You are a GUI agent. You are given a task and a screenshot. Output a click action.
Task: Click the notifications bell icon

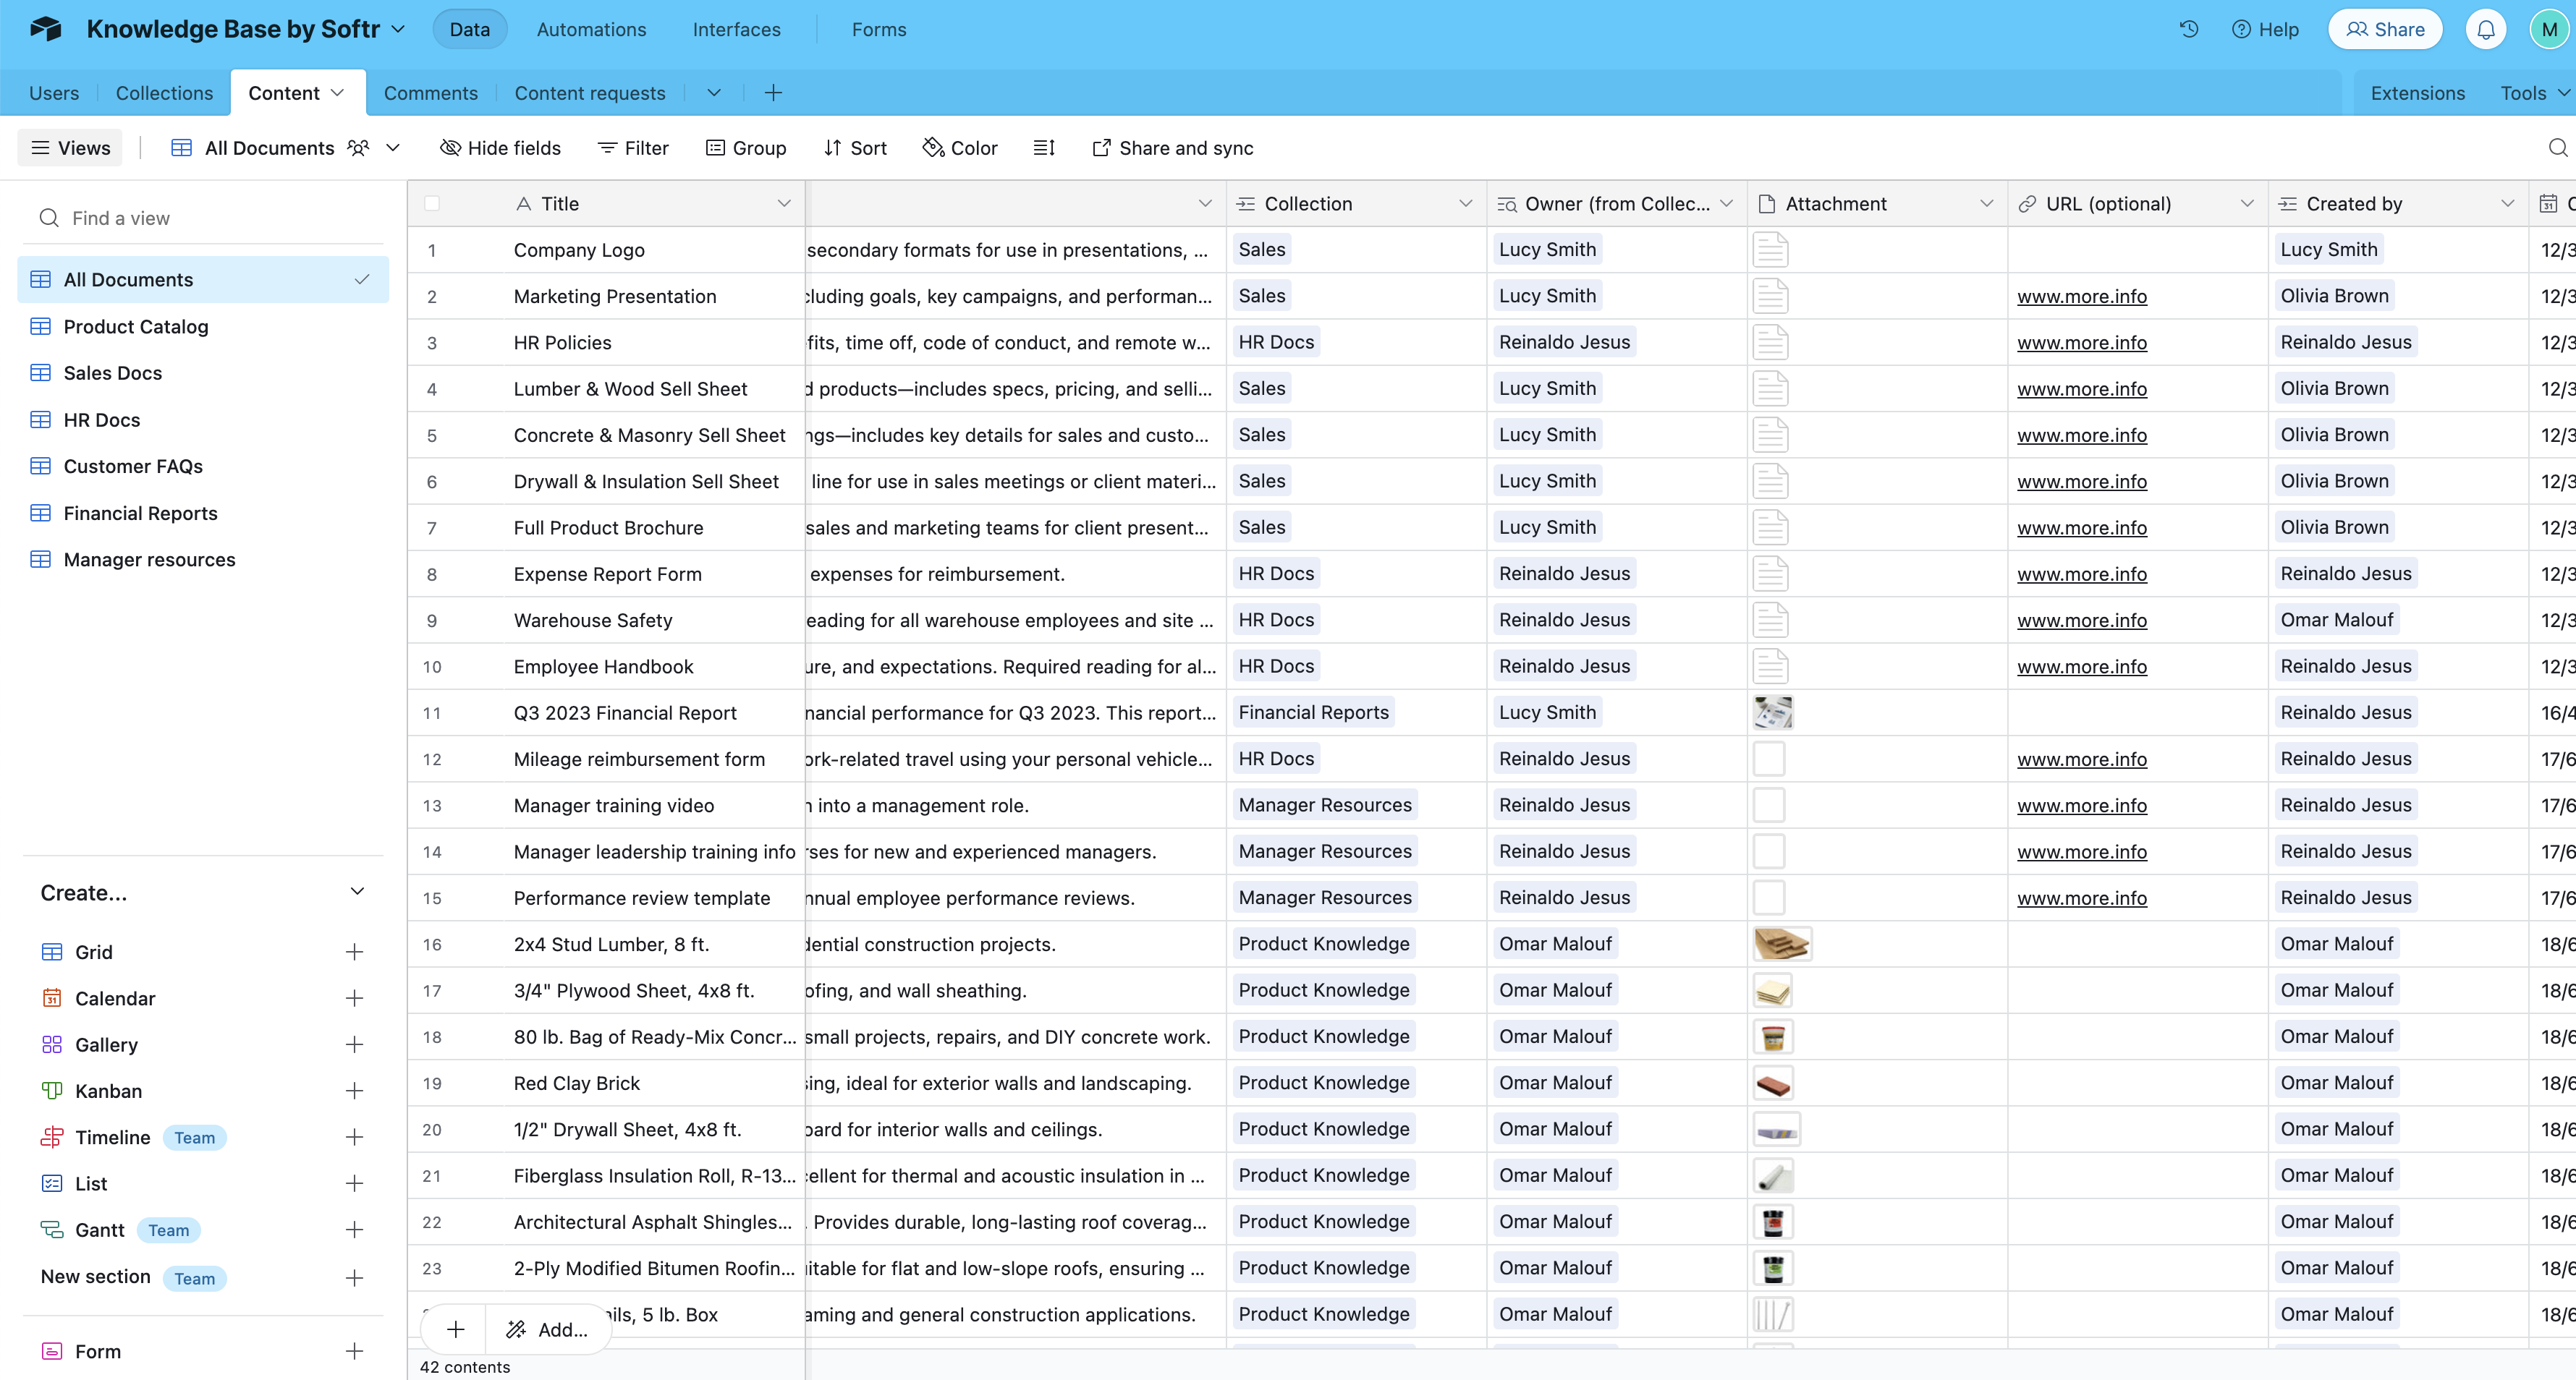point(2485,29)
